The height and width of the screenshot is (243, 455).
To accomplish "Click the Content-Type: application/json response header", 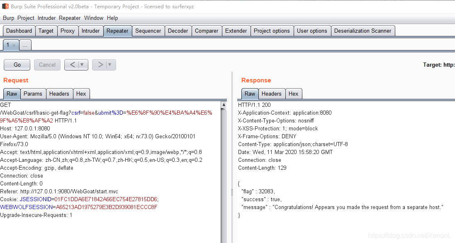I will coord(293,144).
